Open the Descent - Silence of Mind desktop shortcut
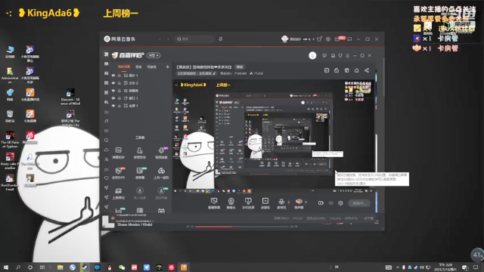 [x=70, y=97]
